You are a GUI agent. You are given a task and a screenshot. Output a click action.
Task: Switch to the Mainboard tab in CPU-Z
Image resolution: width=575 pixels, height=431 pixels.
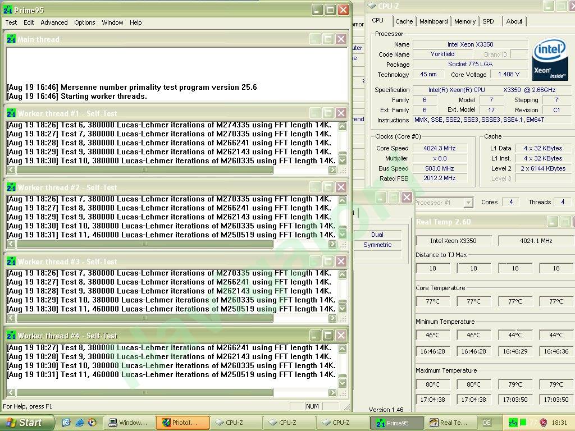coord(433,21)
